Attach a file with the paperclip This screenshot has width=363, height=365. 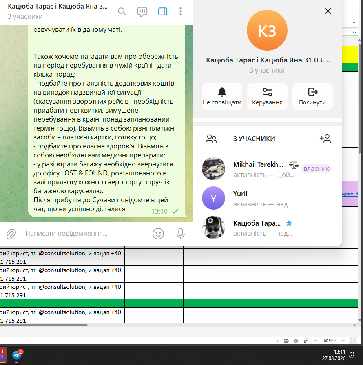[x=11, y=234]
